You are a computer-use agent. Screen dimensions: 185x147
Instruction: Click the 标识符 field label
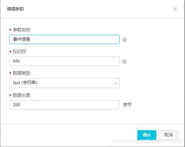[x=20, y=52]
